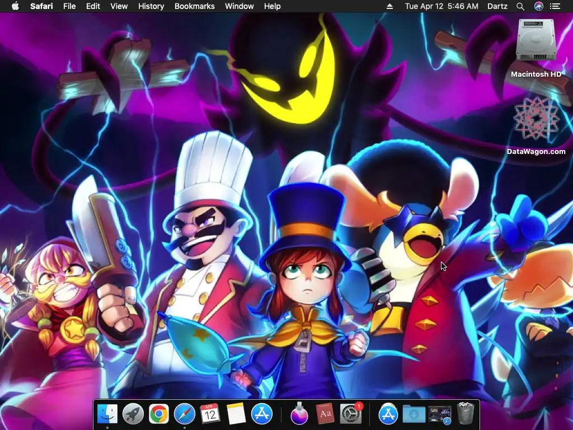Click the minimized Safari window thumbnail
Screen dimensions: 573x430
(x=440, y=415)
